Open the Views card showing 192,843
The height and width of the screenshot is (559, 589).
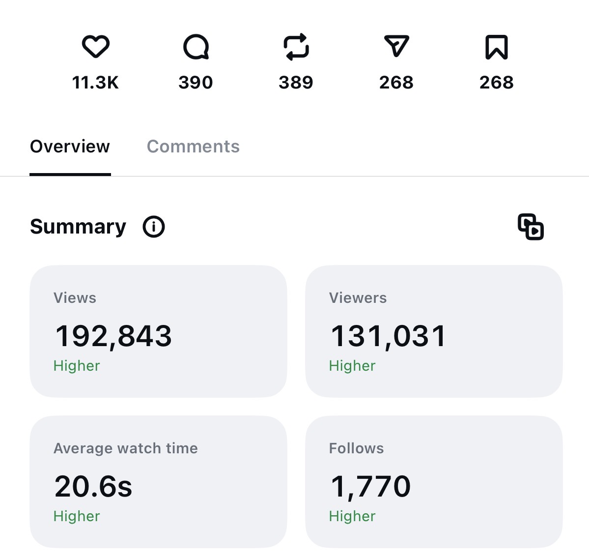point(158,331)
